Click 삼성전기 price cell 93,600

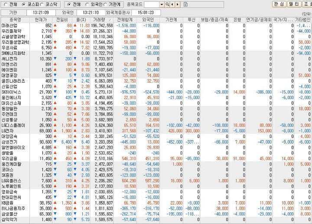[x=45, y=142]
